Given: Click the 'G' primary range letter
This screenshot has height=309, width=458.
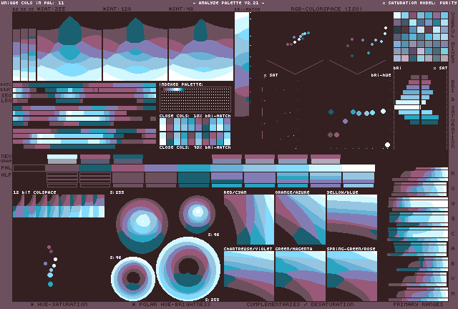Looking at the screenshot, I should (x=453, y=218).
